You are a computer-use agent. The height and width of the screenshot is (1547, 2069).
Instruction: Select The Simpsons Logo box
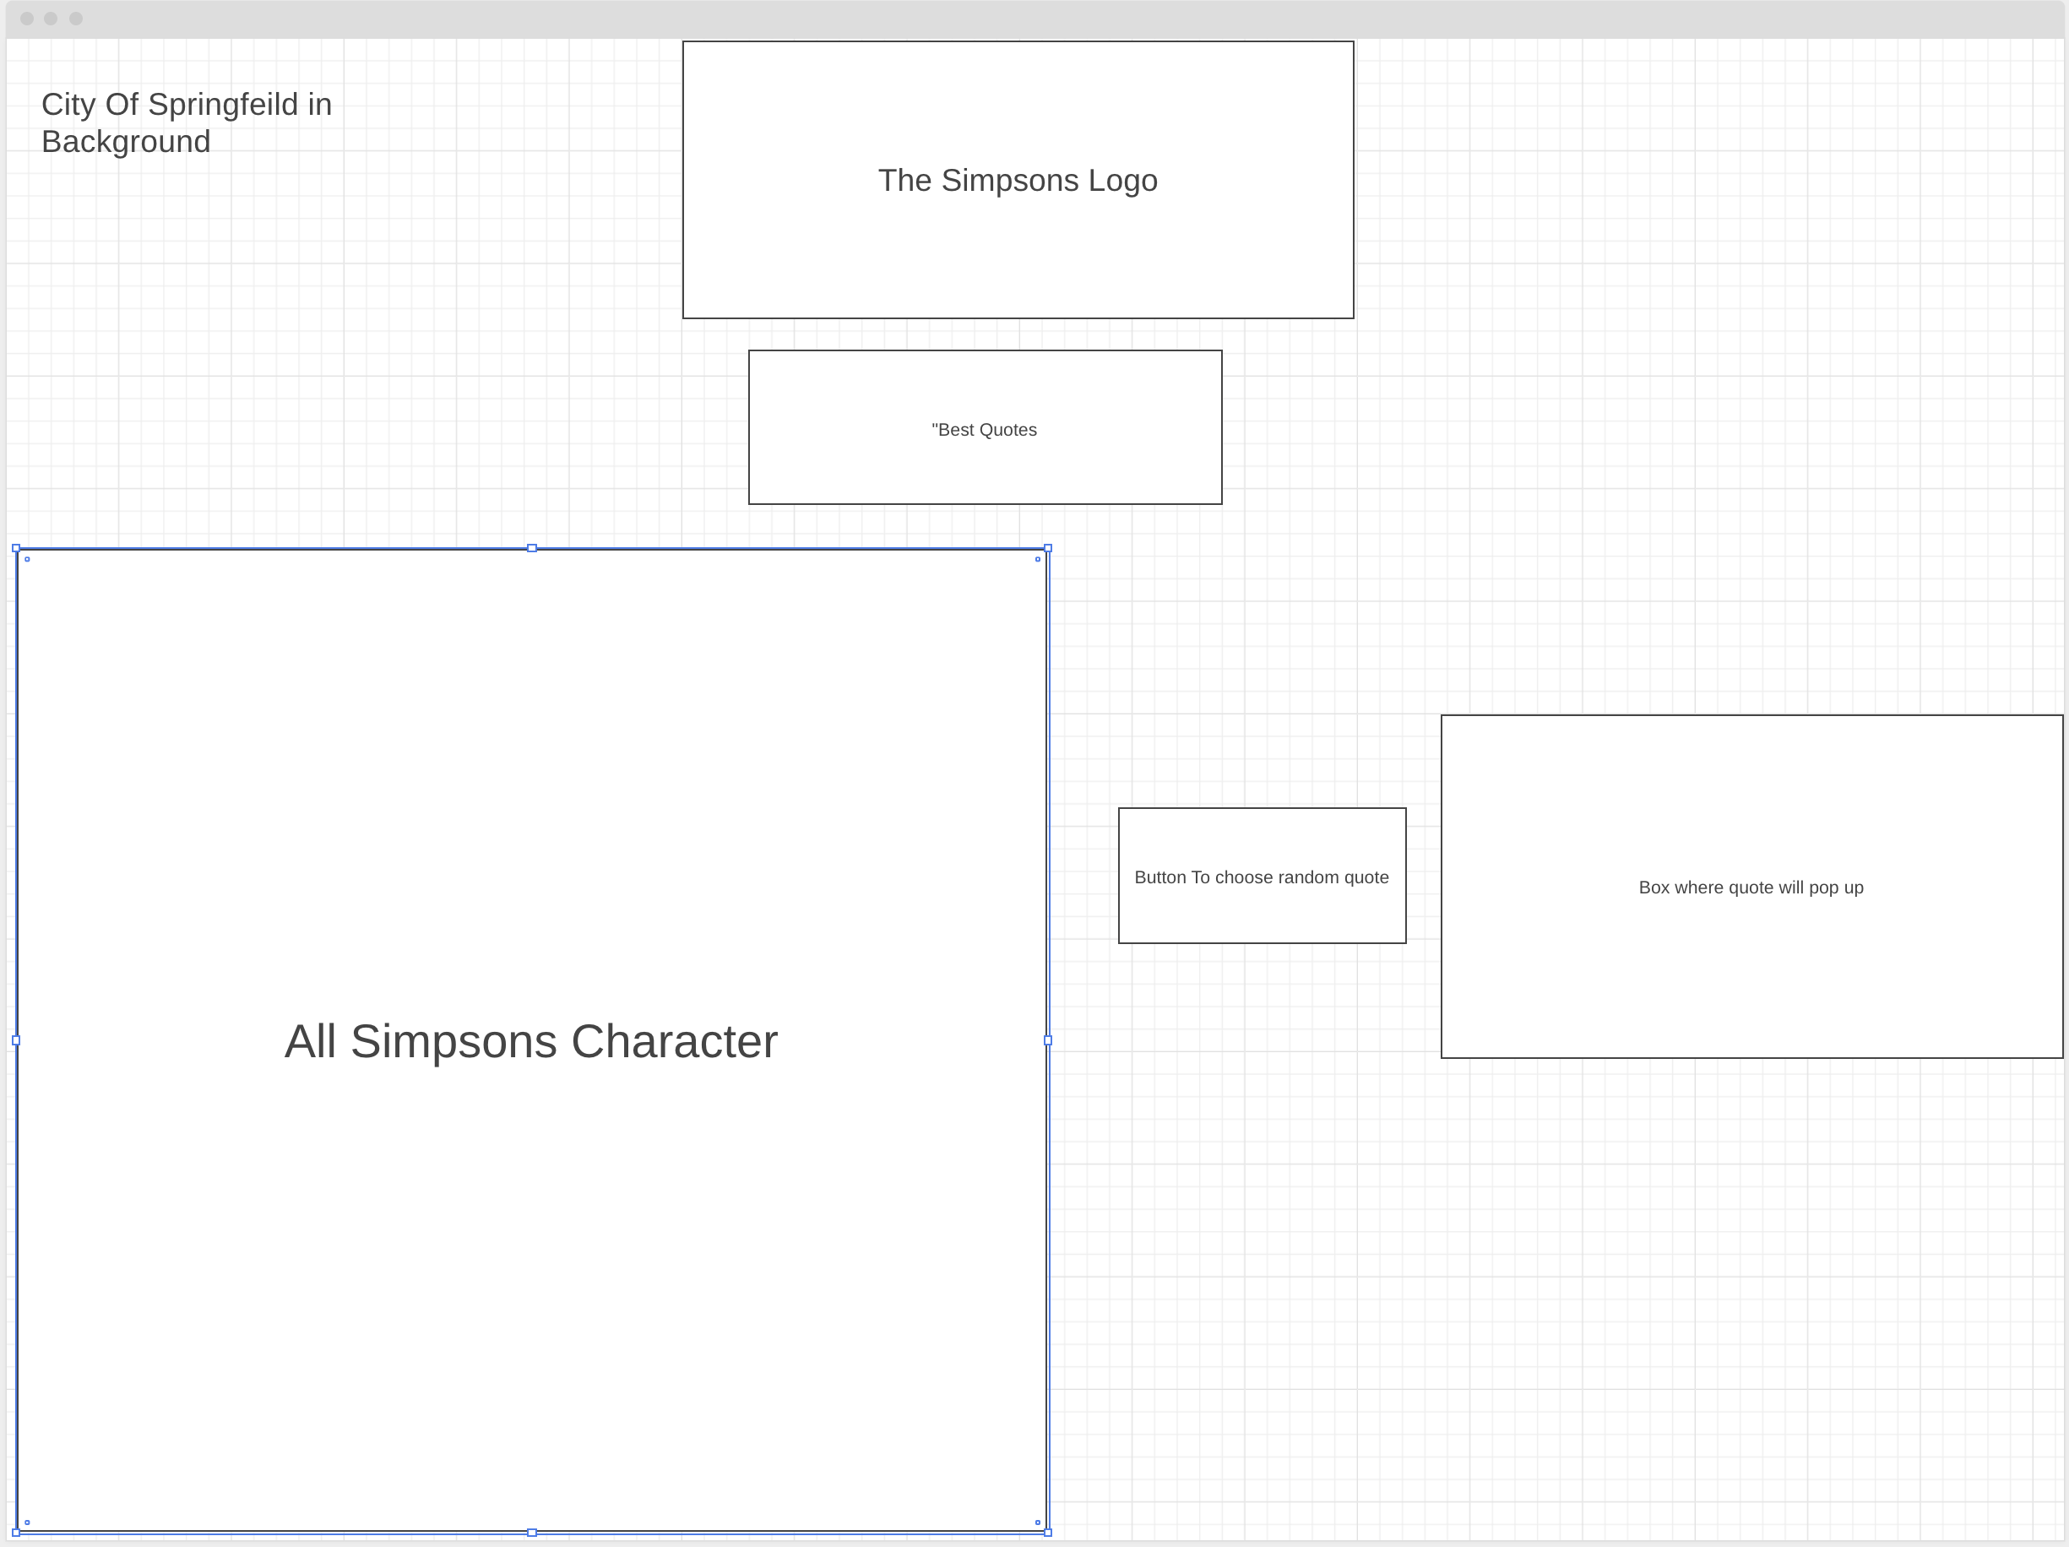click(x=1018, y=180)
